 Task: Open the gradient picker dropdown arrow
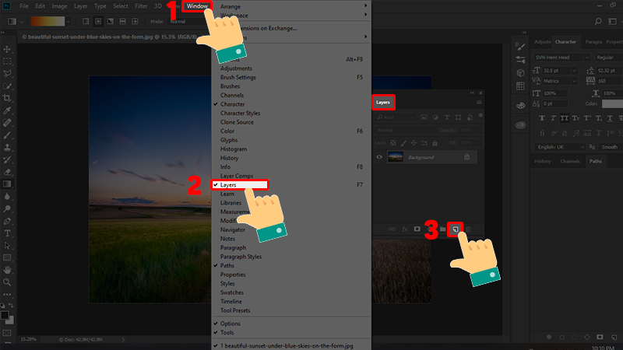[x=69, y=22]
